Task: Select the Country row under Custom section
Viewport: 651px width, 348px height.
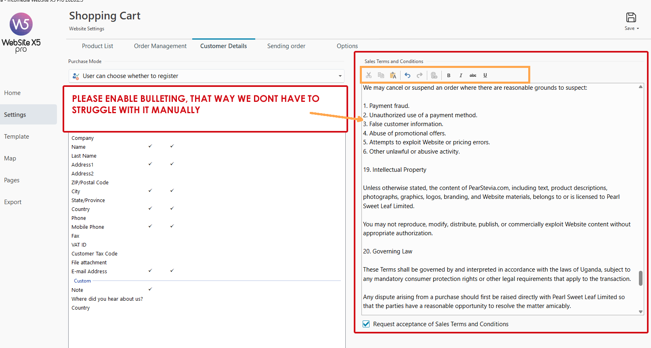Action: 207,308
